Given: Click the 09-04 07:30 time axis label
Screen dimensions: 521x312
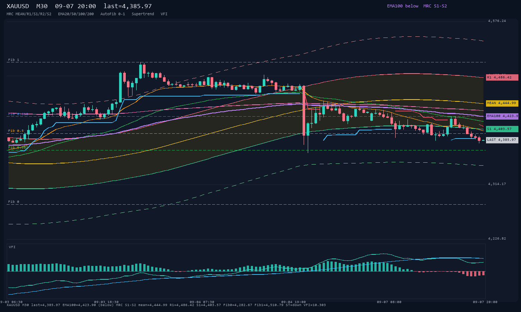Looking at the screenshot, I should pyautogui.click(x=202, y=302).
